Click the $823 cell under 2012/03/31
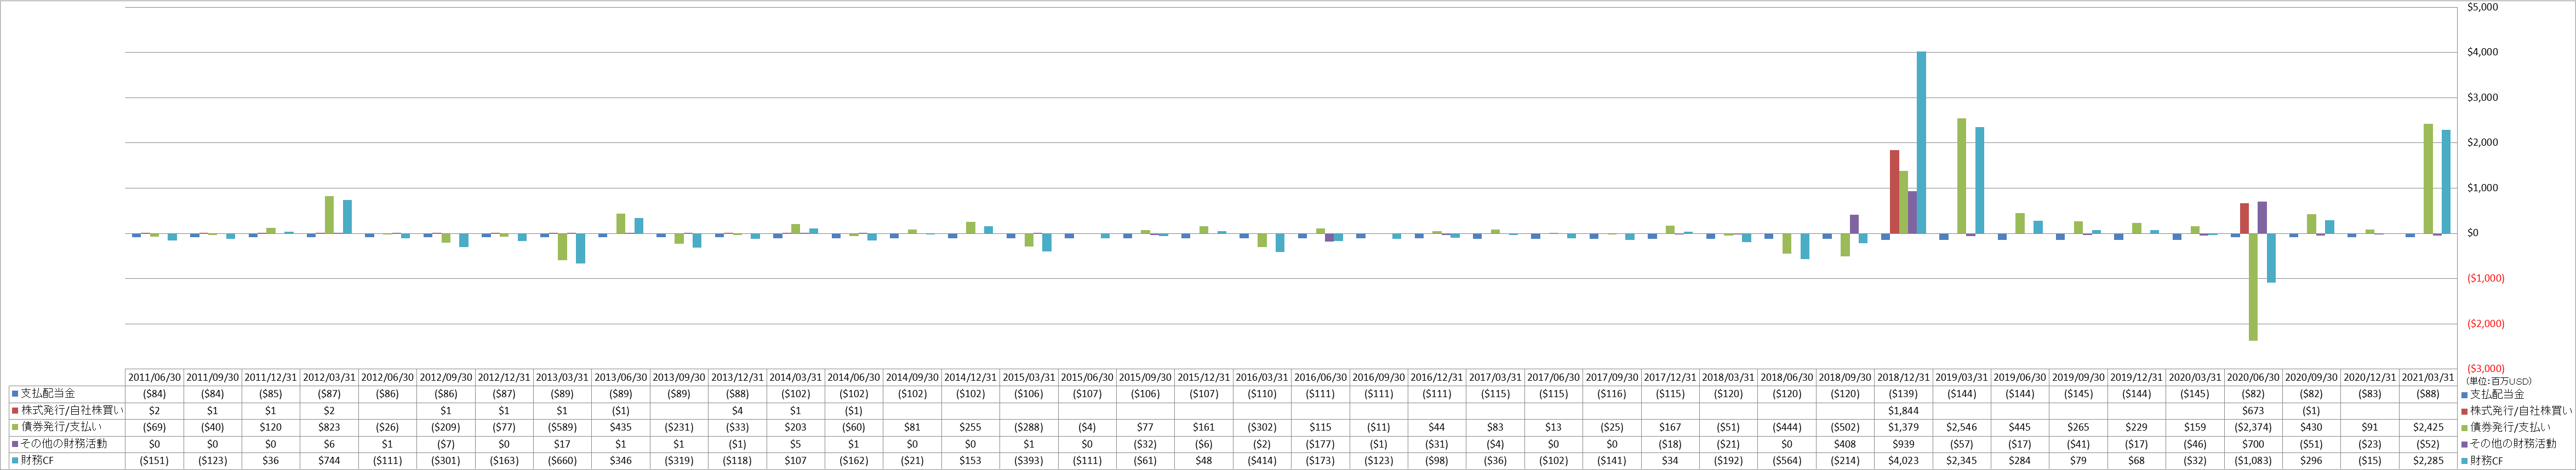 pos(329,427)
